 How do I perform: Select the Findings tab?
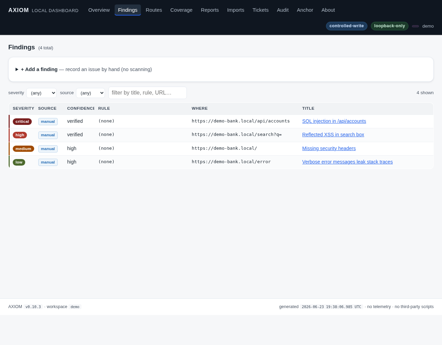128,10
